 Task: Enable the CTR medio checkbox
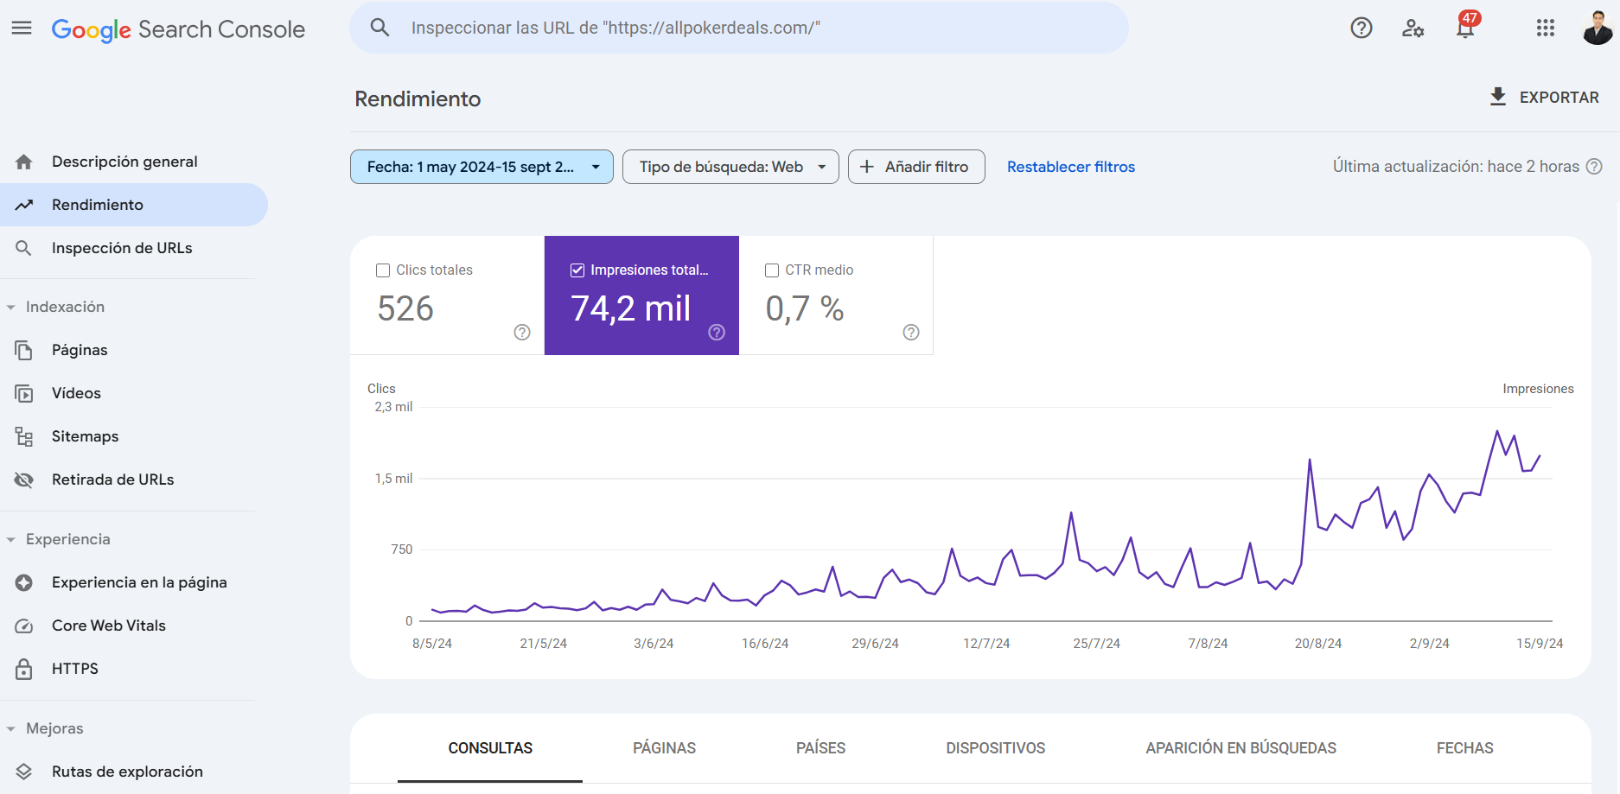771,270
